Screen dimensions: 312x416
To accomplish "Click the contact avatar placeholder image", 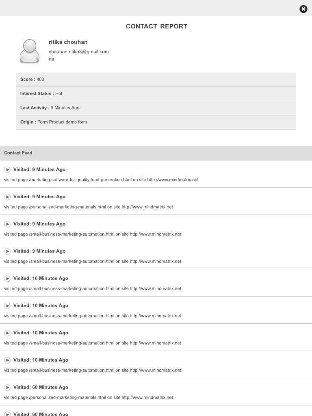I will [x=29, y=51].
